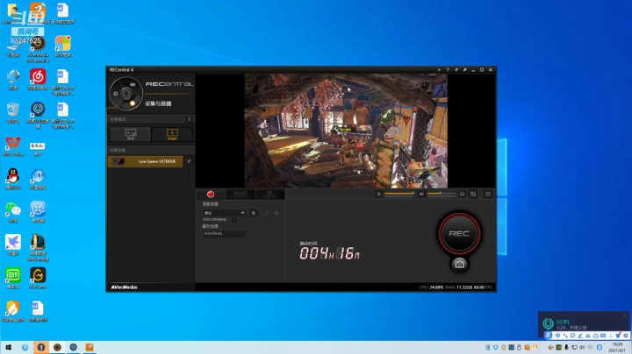Click the CPU and RAM status text
632x354 pixels.
[x=456, y=287]
